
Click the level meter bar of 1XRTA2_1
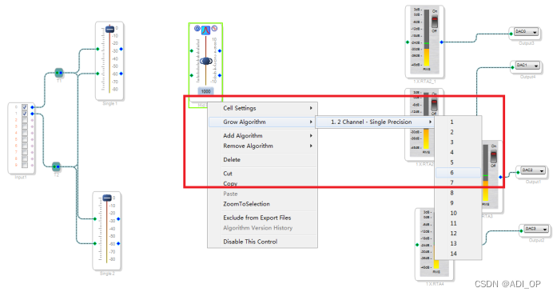[427, 38]
